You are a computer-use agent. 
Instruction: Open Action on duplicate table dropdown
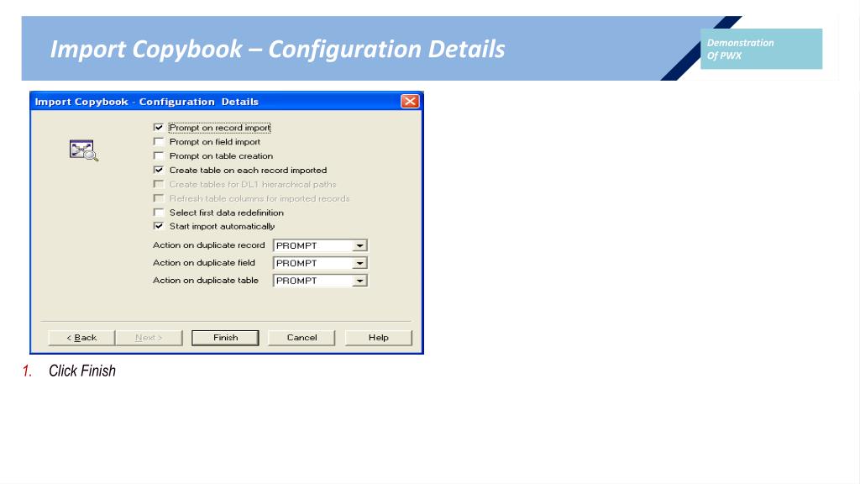point(359,281)
